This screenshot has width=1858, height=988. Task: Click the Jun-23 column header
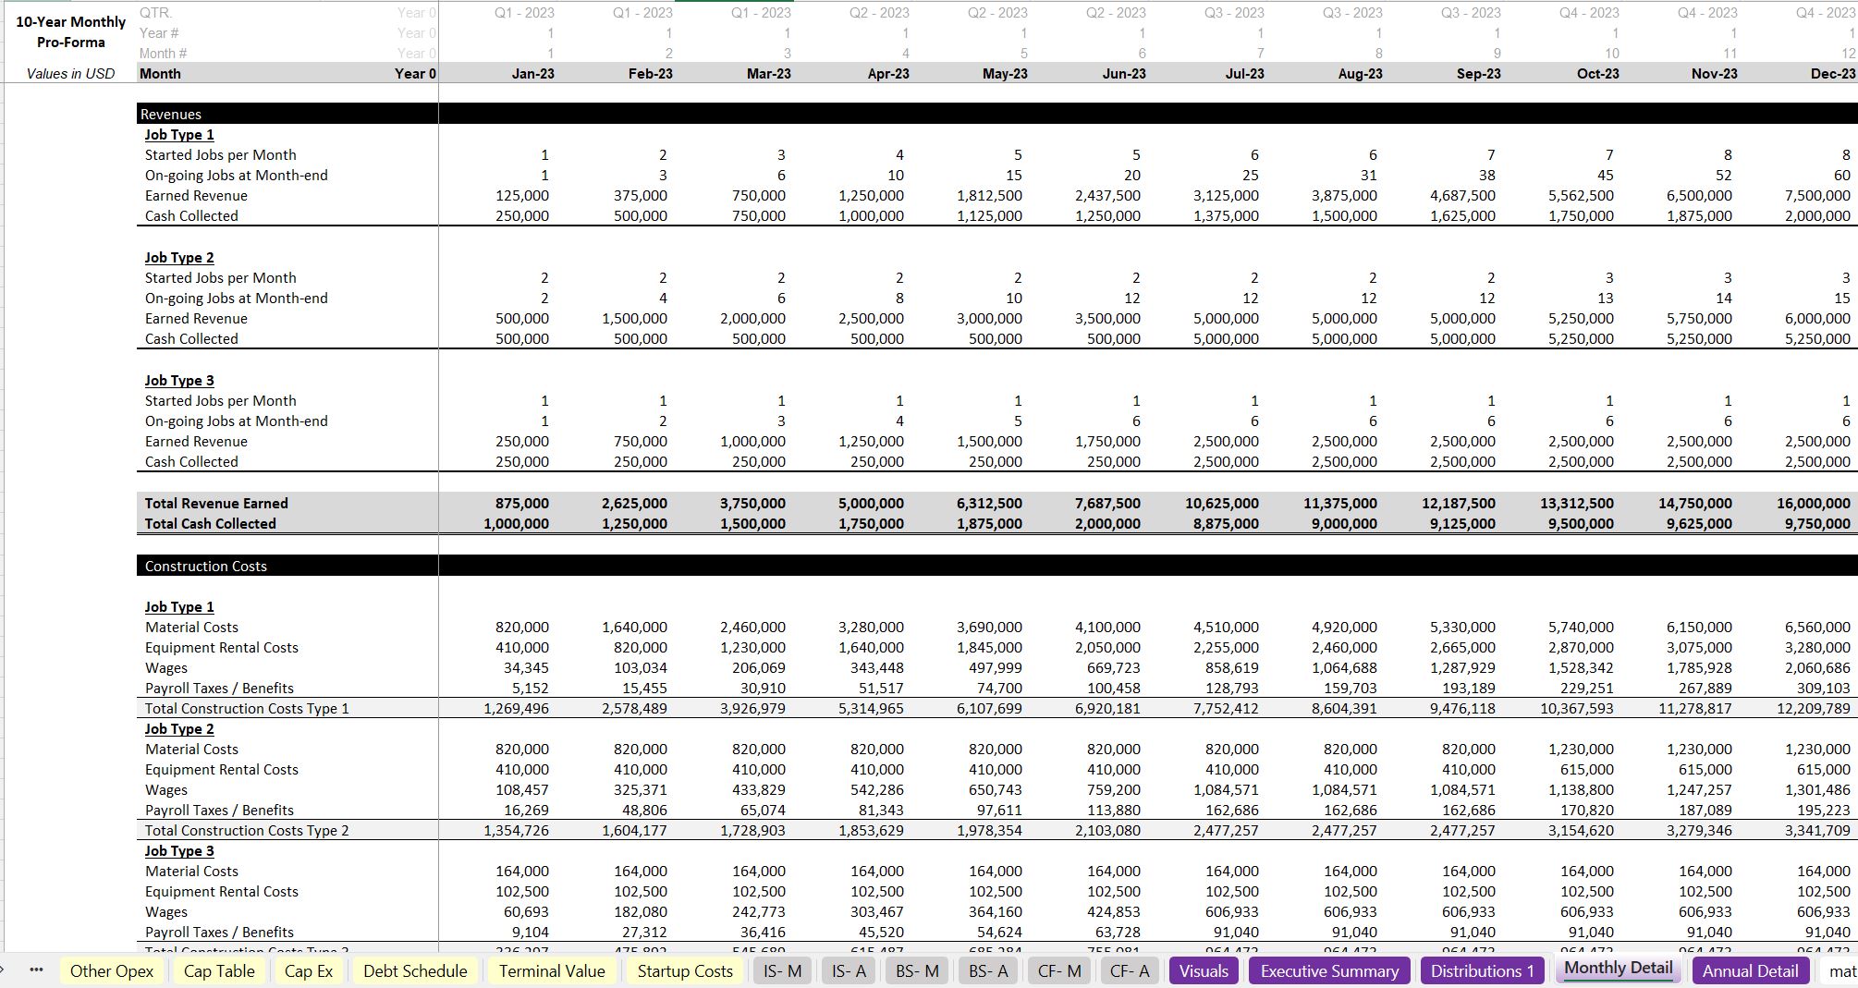(x=1124, y=73)
